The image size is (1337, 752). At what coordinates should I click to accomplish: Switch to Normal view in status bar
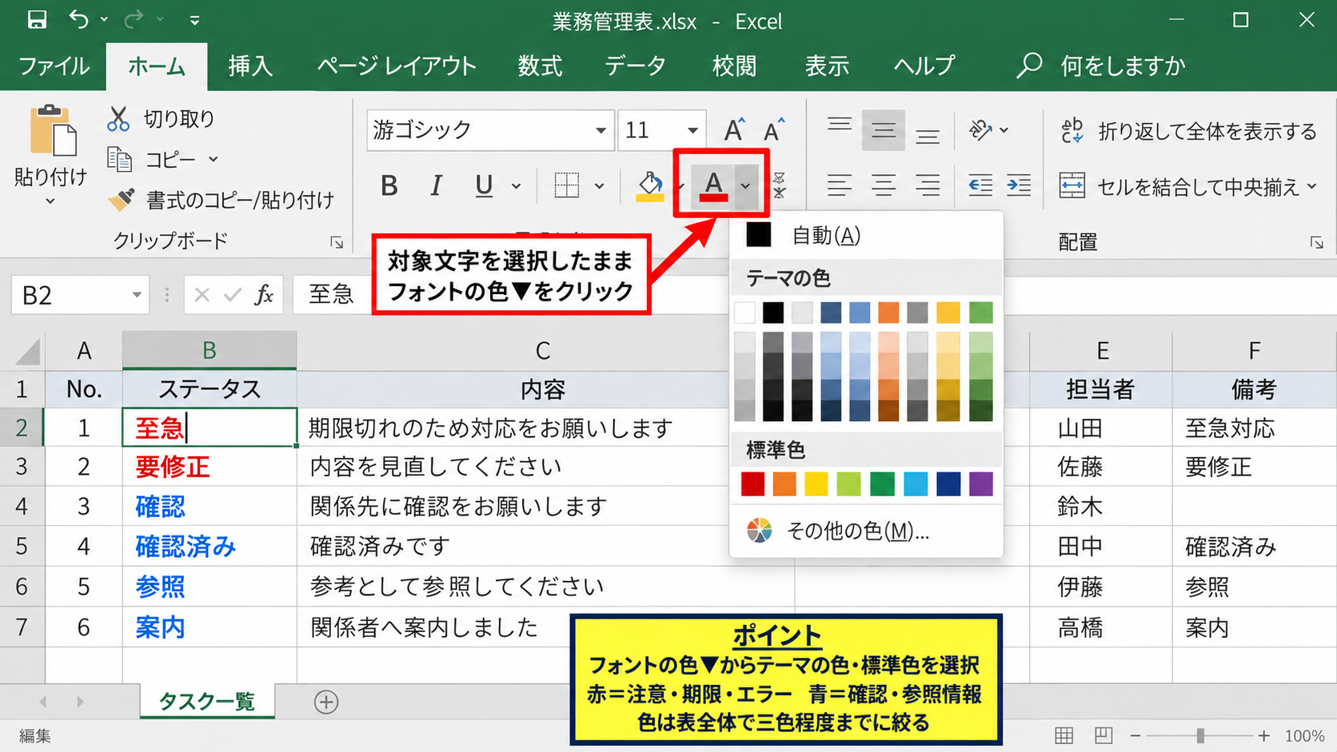1064,735
